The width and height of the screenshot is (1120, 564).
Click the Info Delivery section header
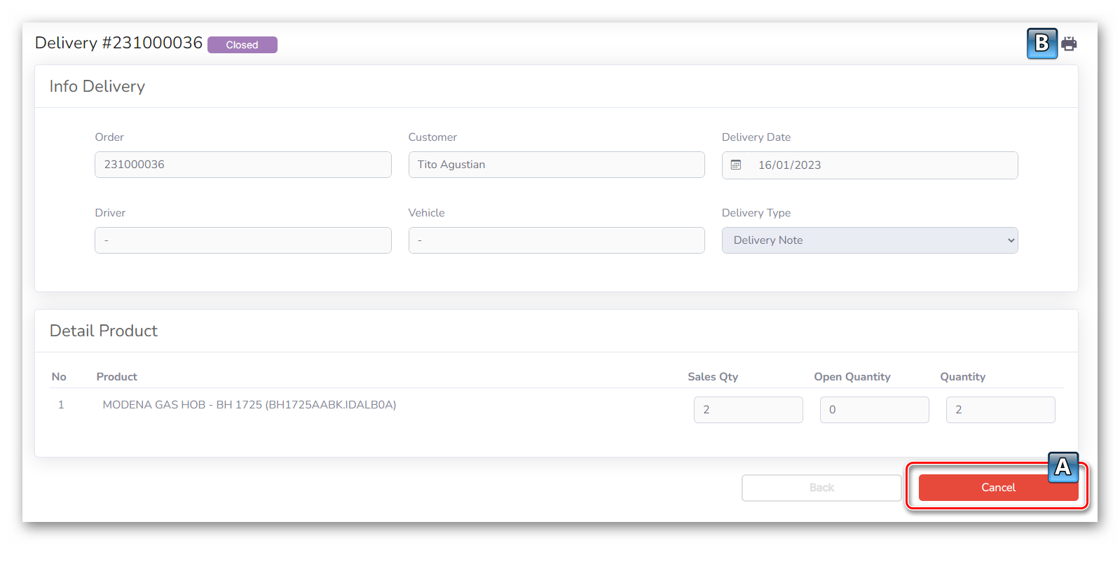[x=97, y=86]
